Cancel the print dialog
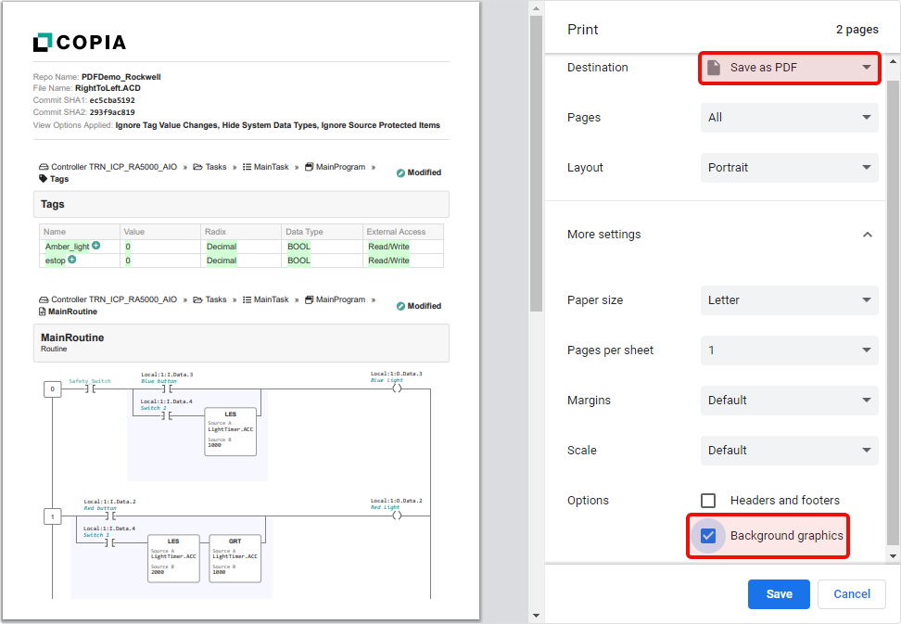 tap(851, 594)
